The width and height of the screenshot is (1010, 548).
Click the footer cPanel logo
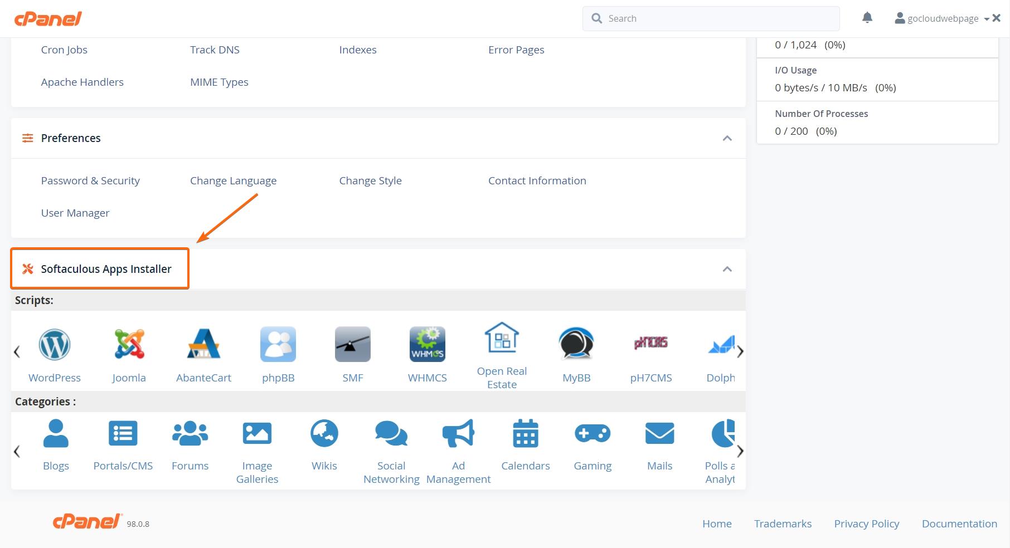(88, 521)
